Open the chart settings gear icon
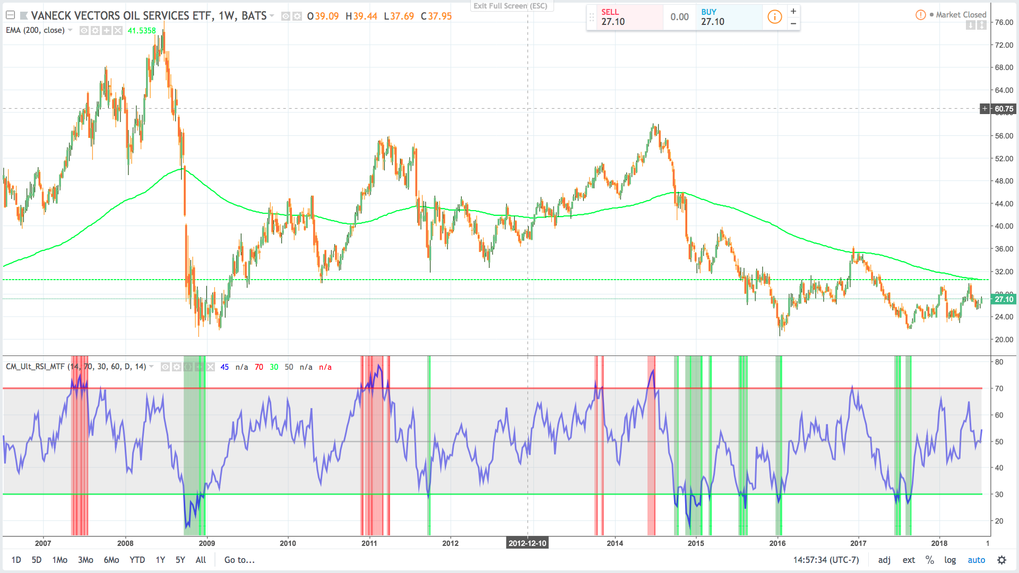Image resolution: width=1019 pixels, height=573 pixels. (x=1001, y=560)
